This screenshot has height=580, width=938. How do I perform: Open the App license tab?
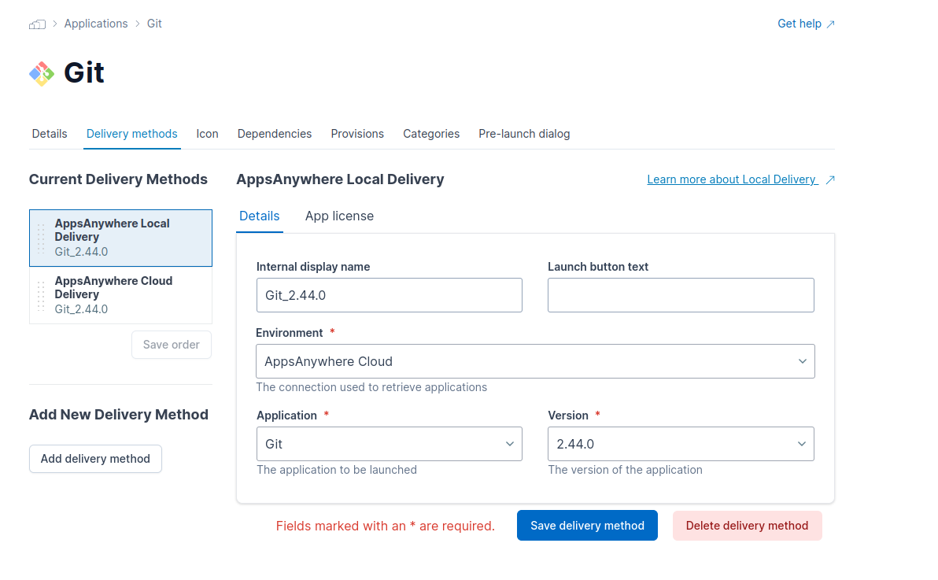pos(339,216)
